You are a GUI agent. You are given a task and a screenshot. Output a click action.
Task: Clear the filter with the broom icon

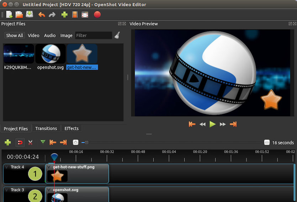coord(117,35)
